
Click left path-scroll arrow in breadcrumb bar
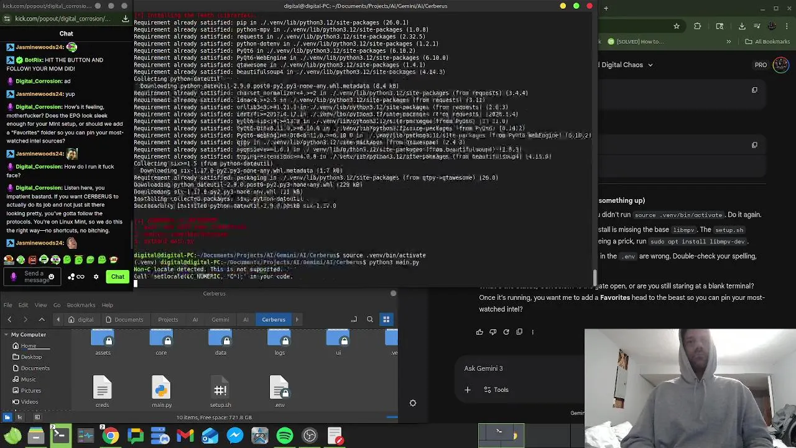[x=58, y=319]
